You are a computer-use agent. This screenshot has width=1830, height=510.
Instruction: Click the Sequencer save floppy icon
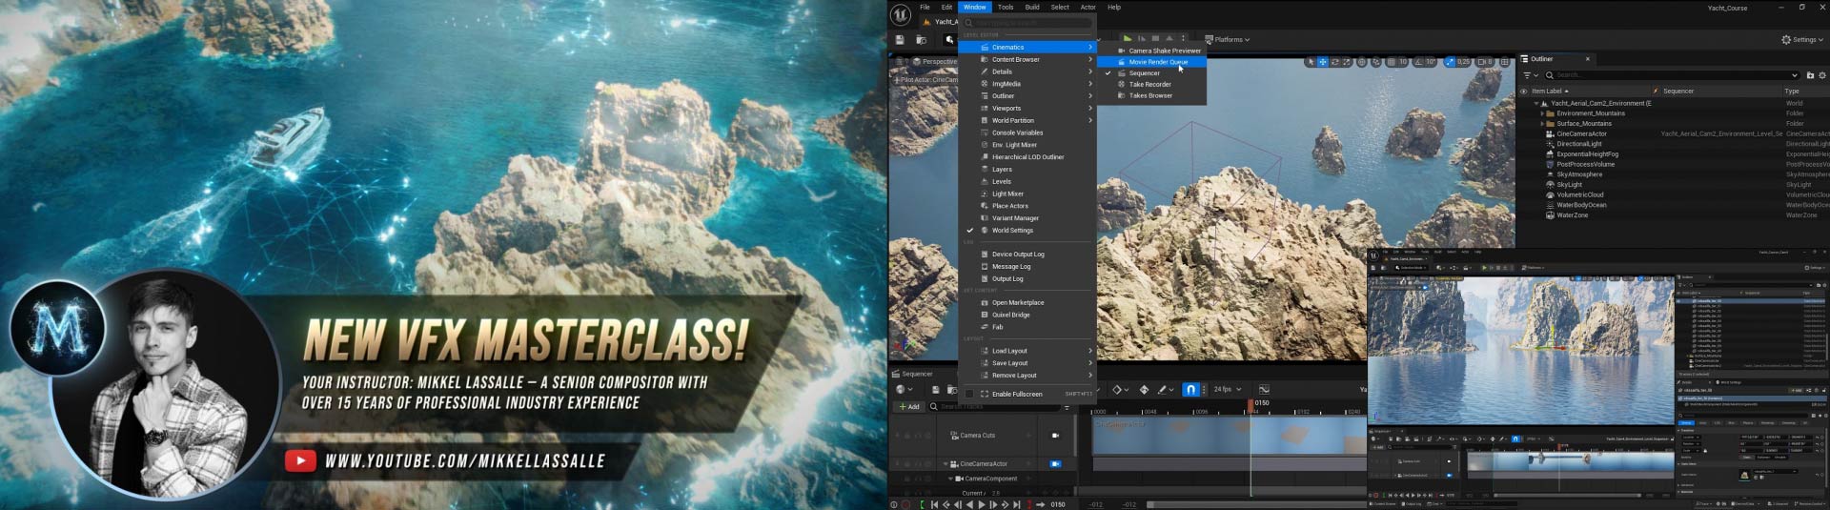[x=936, y=389]
